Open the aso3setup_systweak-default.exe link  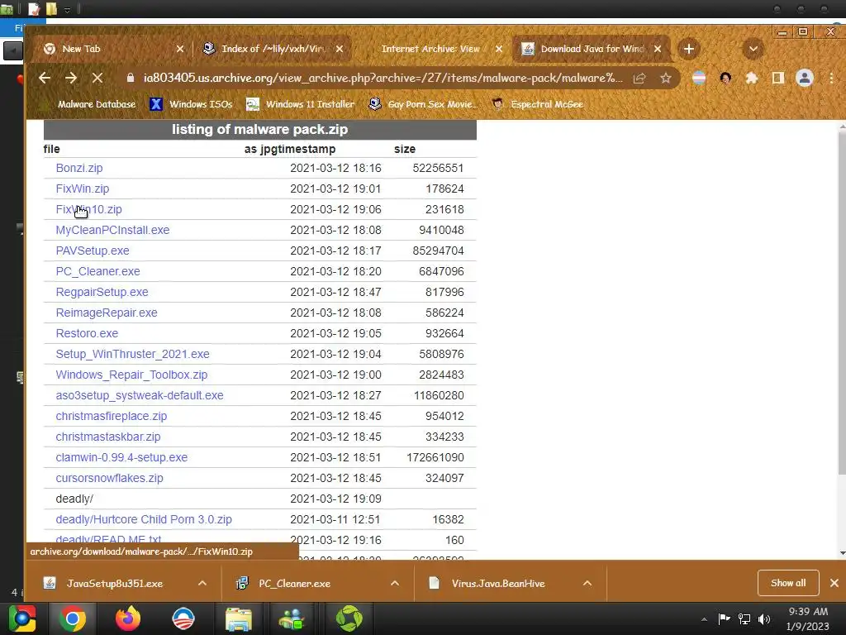[140, 395]
